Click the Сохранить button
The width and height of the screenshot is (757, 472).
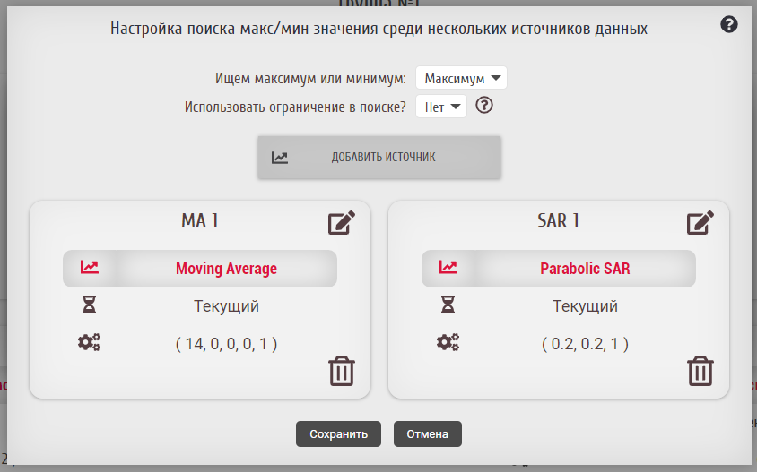coord(338,434)
